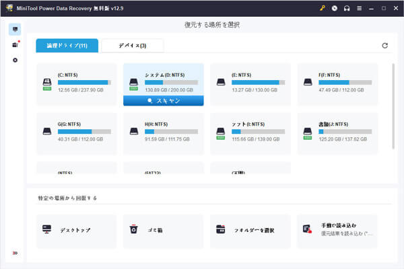Select the (E: NTFS) drive icon
The width and height of the screenshot is (404, 269).
221,82
